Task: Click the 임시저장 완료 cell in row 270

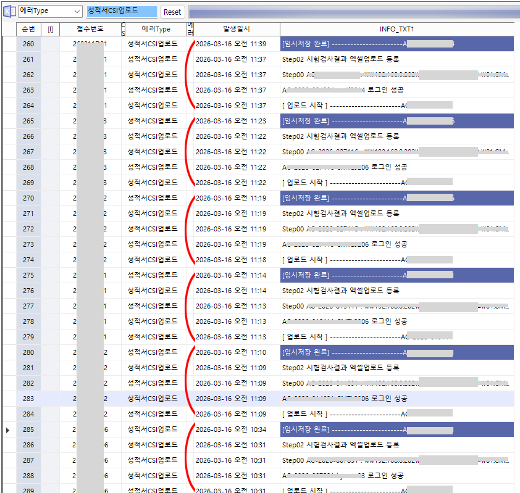Action: 397,198
